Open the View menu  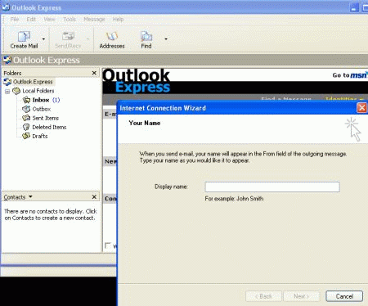coord(49,20)
